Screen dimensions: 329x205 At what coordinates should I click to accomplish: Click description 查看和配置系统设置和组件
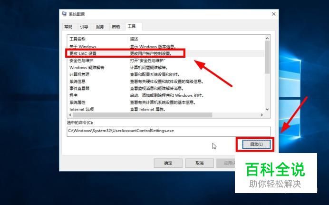155,74
